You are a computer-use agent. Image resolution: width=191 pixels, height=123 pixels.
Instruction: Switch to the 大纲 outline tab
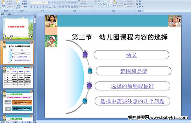[x=9, y=14]
